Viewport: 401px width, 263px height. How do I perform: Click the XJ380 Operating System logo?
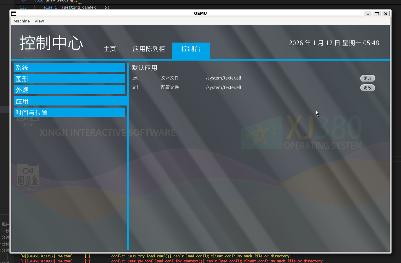point(302,132)
